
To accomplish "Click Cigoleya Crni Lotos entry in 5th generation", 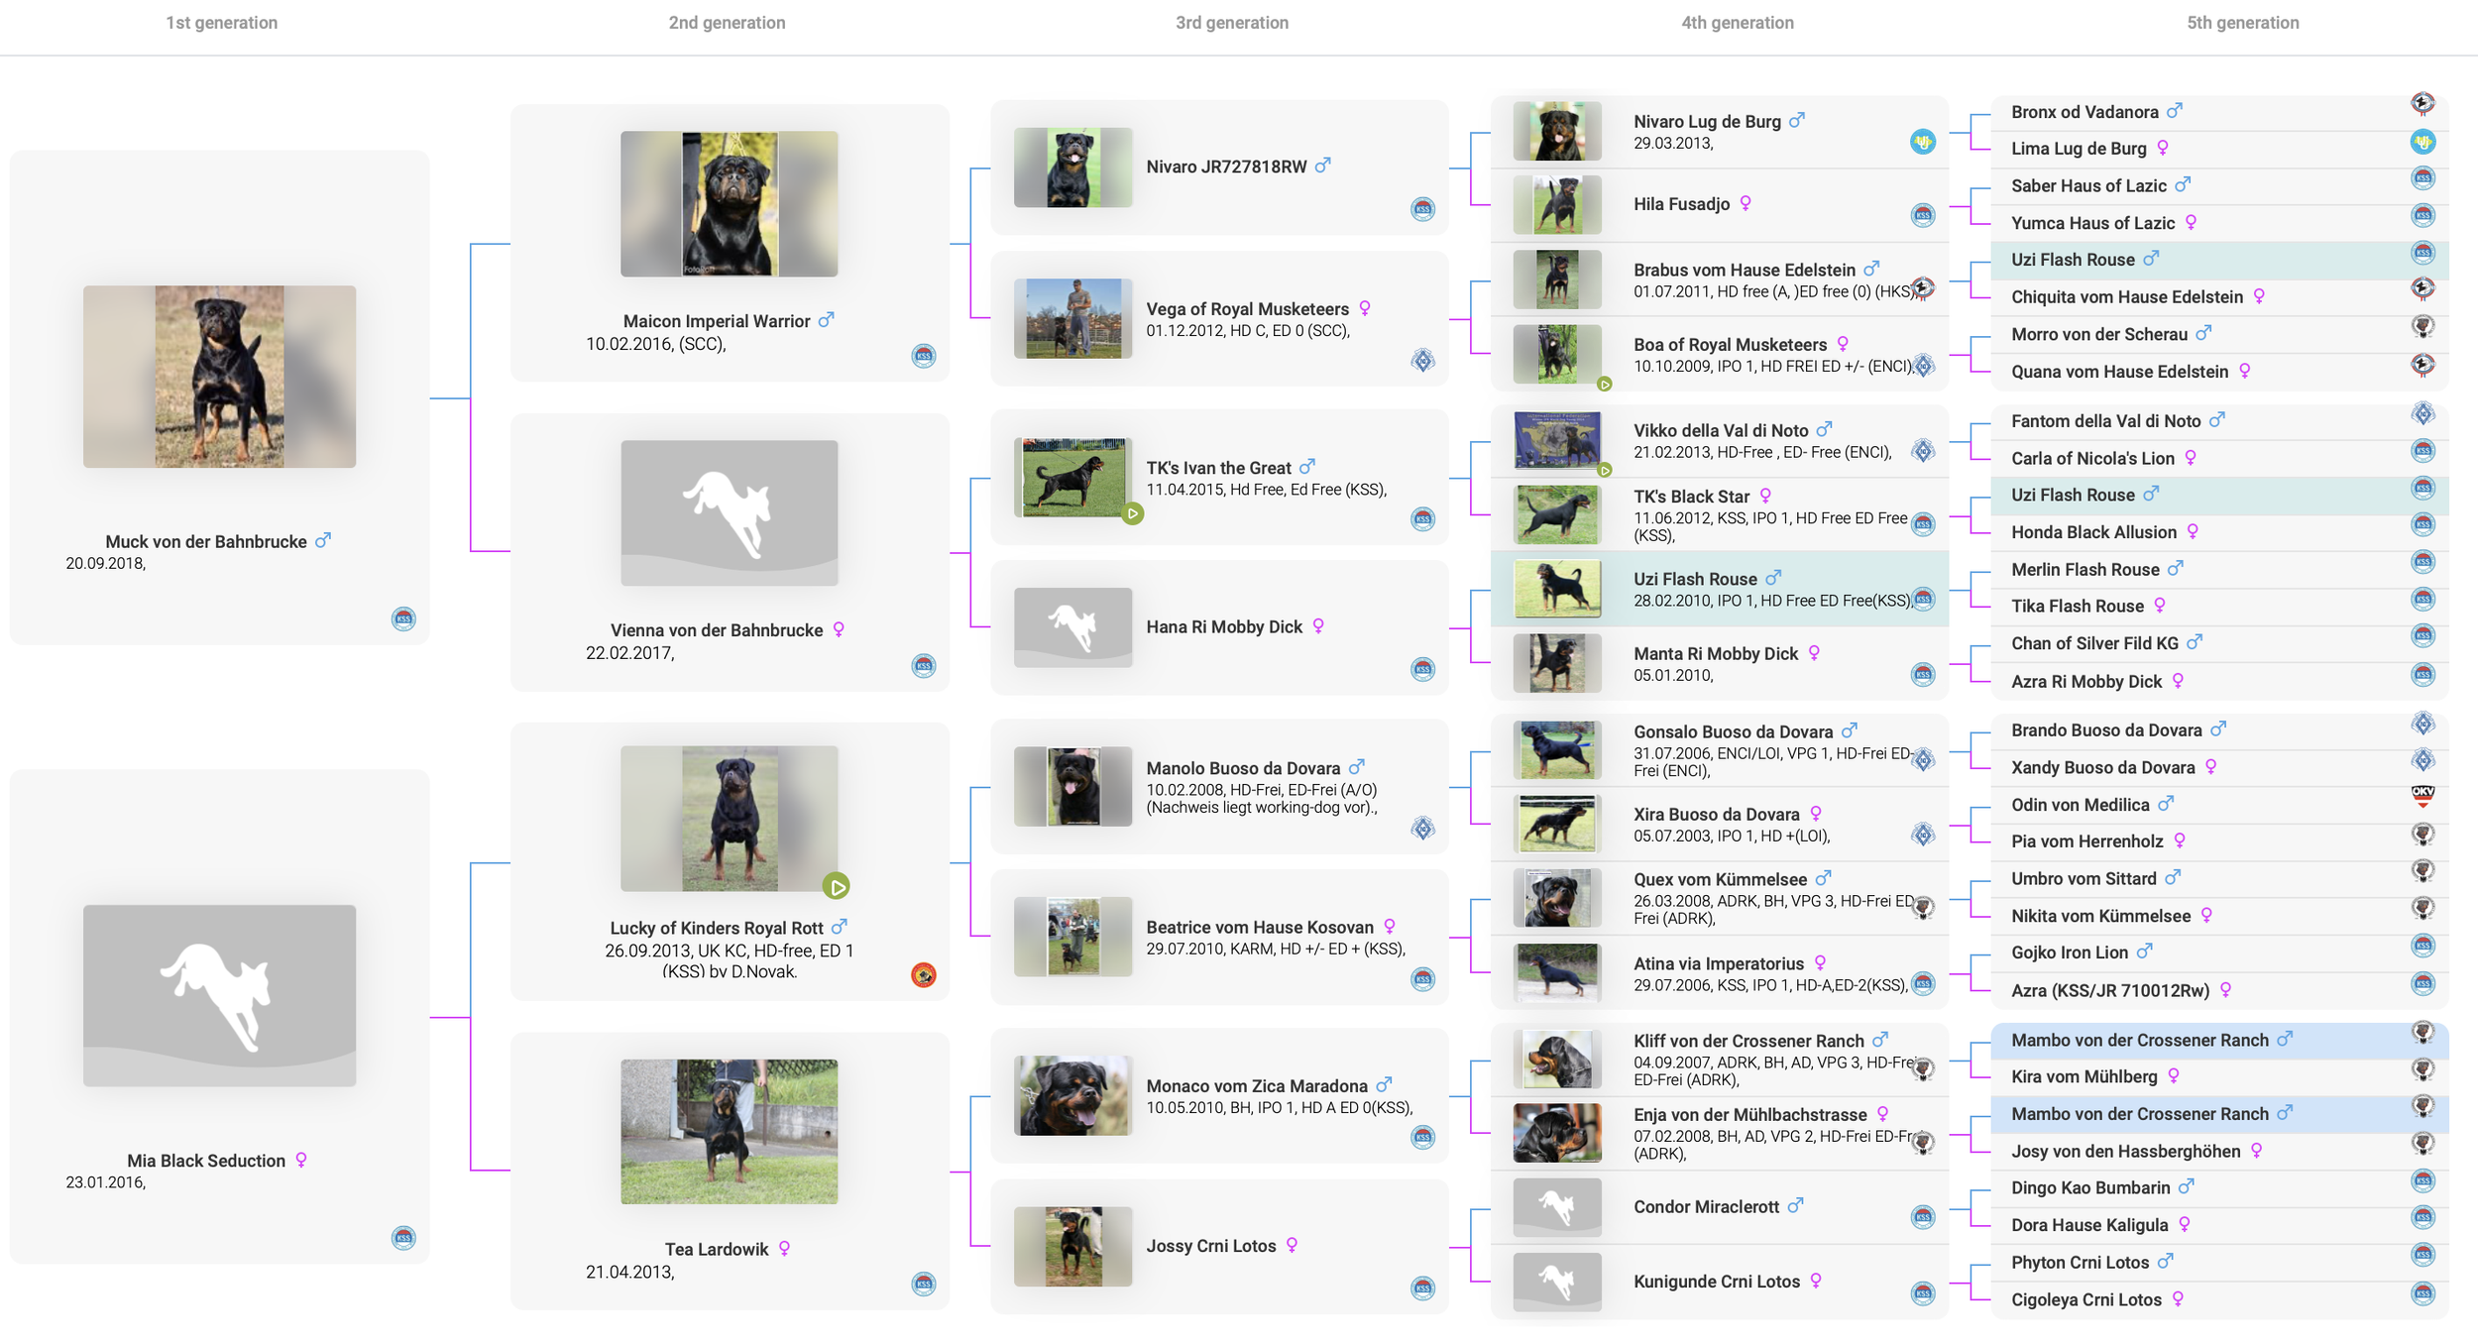I will pos(2085,1299).
